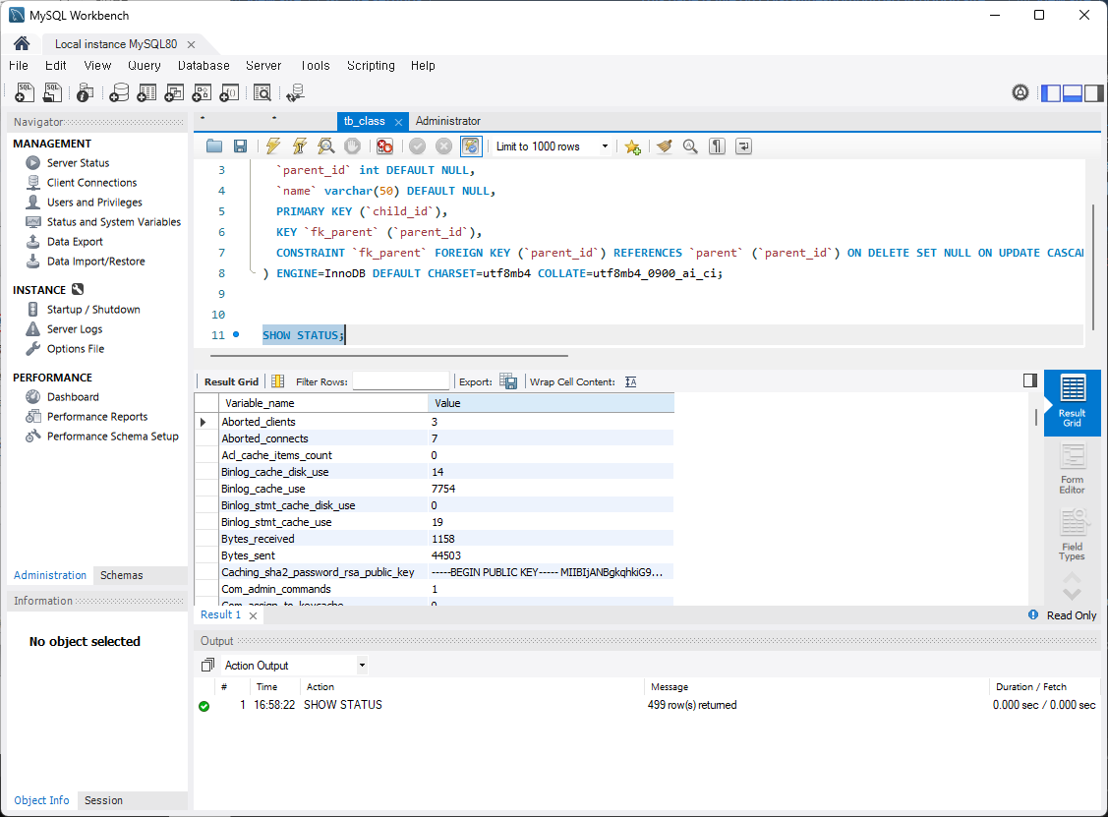Open Server Logs under Instance
The height and width of the screenshot is (817, 1108).
[x=75, y=329]
